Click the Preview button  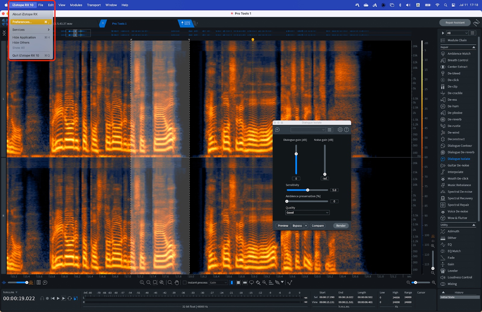283,226
